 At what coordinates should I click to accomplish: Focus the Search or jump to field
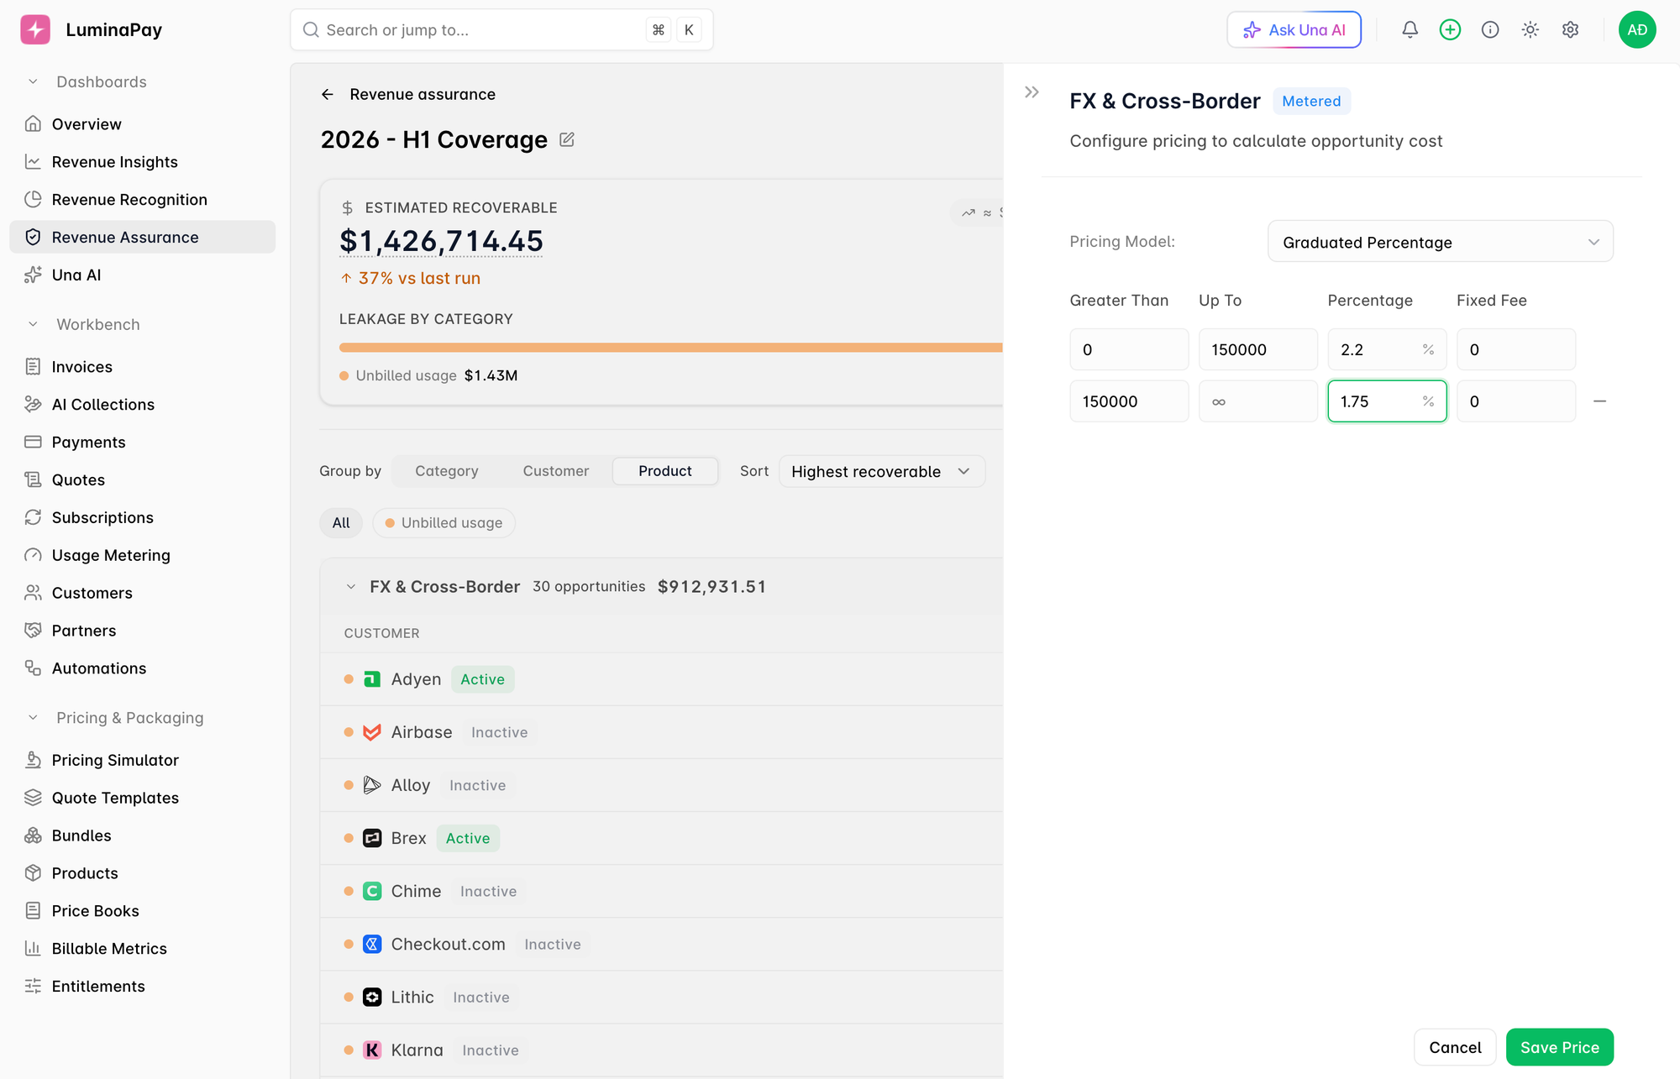[501, 30]
